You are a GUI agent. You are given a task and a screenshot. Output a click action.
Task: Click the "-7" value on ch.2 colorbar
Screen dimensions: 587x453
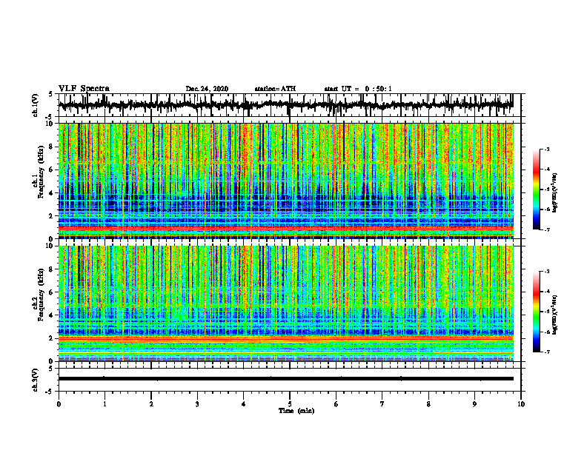[x=547, y=352]
